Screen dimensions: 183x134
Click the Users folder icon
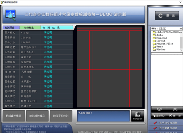154,47
